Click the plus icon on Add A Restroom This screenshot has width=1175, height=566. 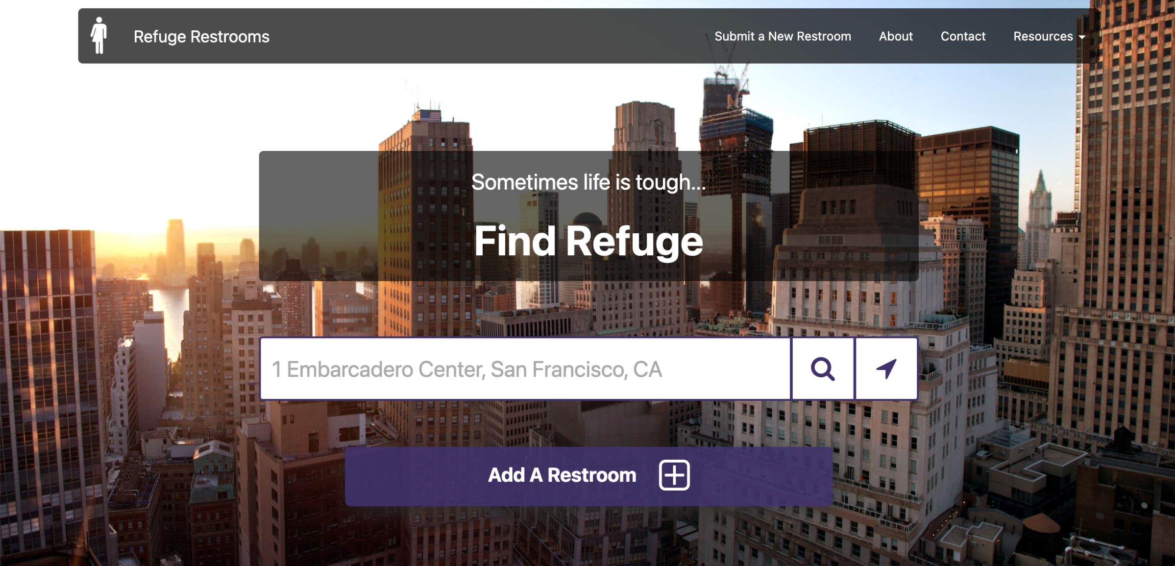coord(674,475)
